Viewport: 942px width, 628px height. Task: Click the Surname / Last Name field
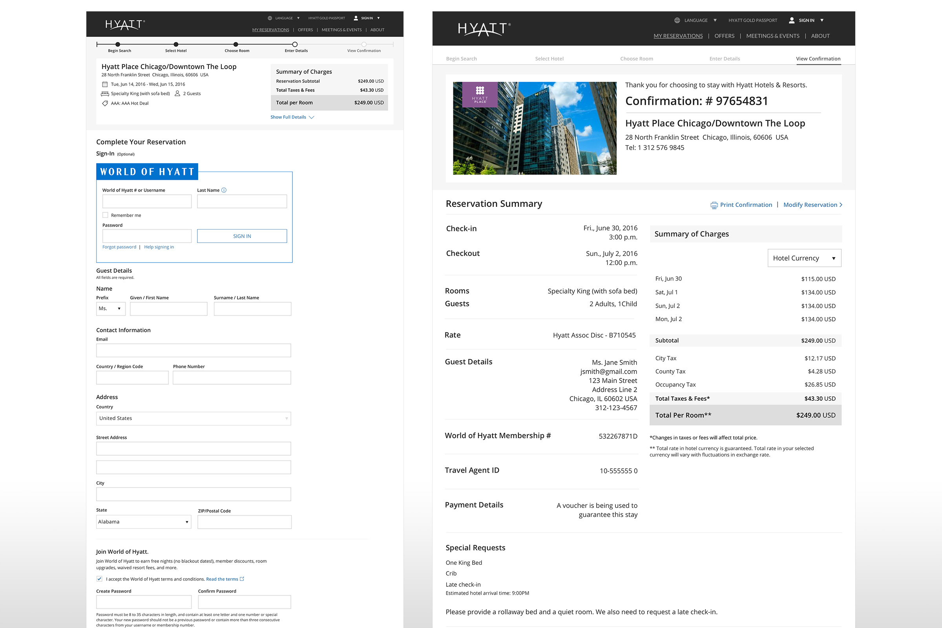coord(252,309)
